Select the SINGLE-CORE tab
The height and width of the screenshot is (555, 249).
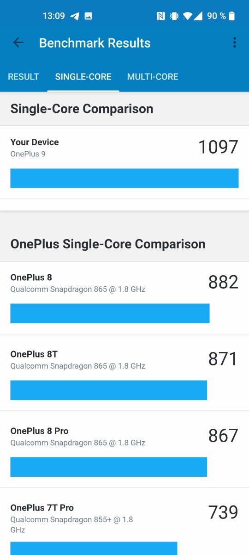point(83,77)
